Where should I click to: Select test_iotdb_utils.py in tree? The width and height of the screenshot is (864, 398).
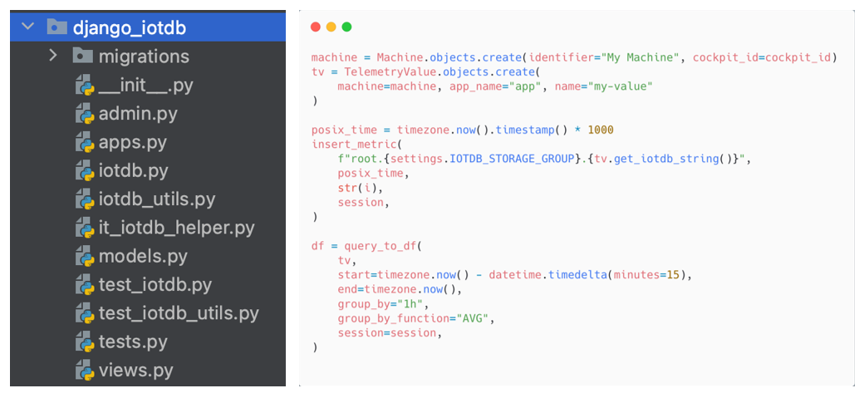[x=178, y=313]
